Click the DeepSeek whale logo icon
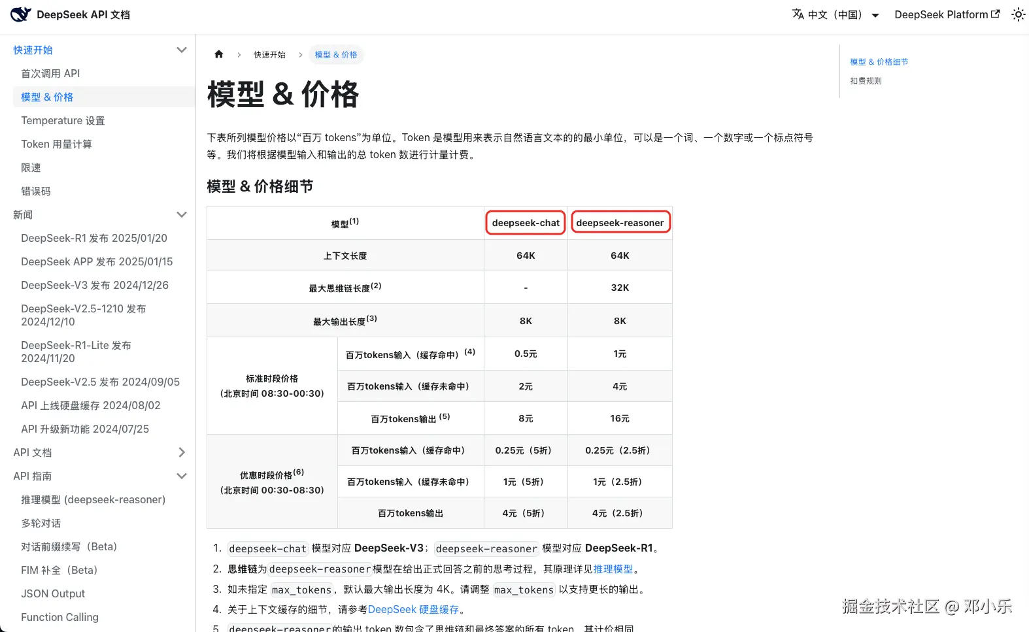 (21, 14)
